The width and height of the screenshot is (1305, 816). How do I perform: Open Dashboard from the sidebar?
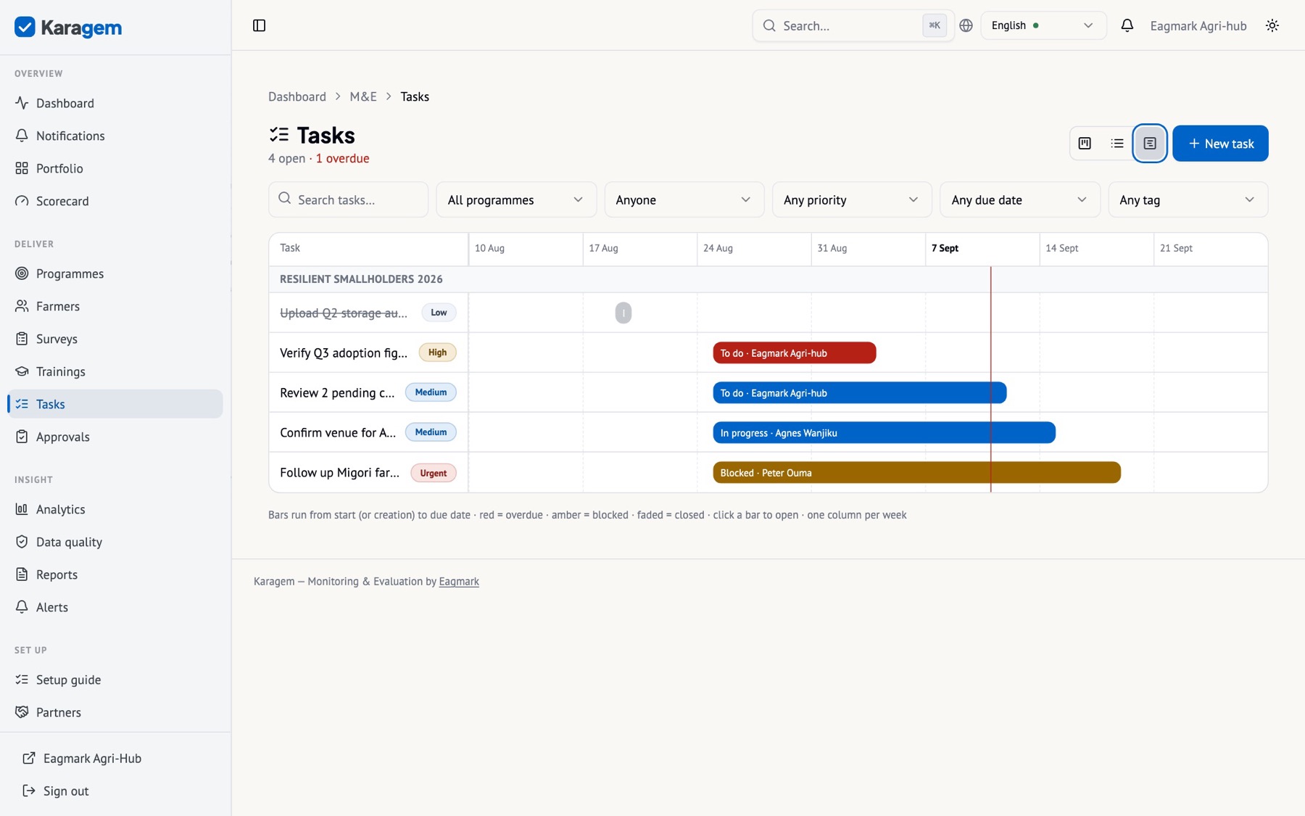pos(115,103)
